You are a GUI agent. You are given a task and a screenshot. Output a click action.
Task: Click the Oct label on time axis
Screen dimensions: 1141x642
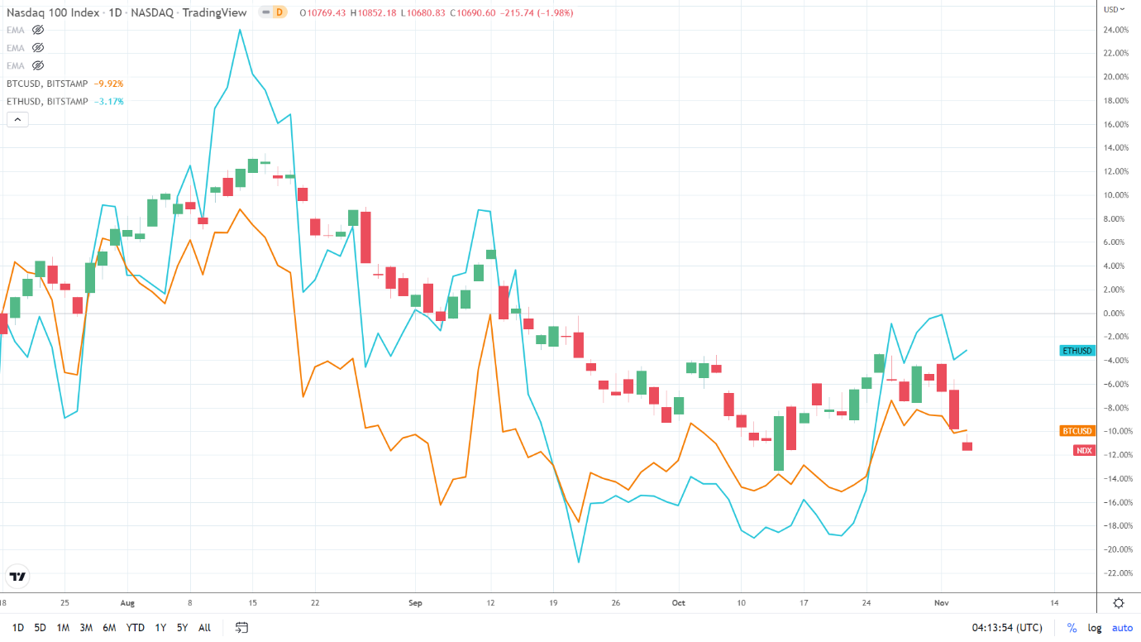click(x=679, y=603)
